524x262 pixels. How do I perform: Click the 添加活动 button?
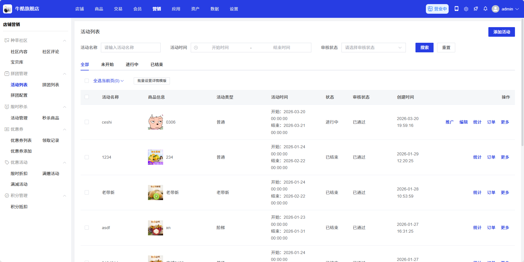tap(501, 32)
